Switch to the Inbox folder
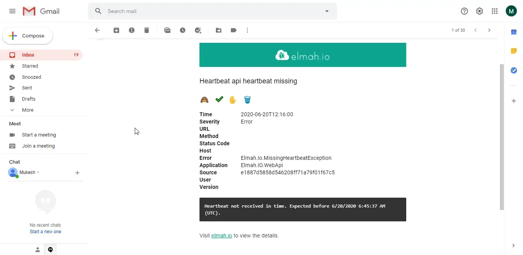The height and width of the screenshot is (255, 523). coord(28,55)
